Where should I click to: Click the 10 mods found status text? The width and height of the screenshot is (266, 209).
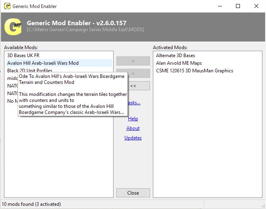click(31, 204)
